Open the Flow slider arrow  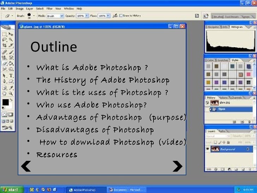tap(108, 16)
